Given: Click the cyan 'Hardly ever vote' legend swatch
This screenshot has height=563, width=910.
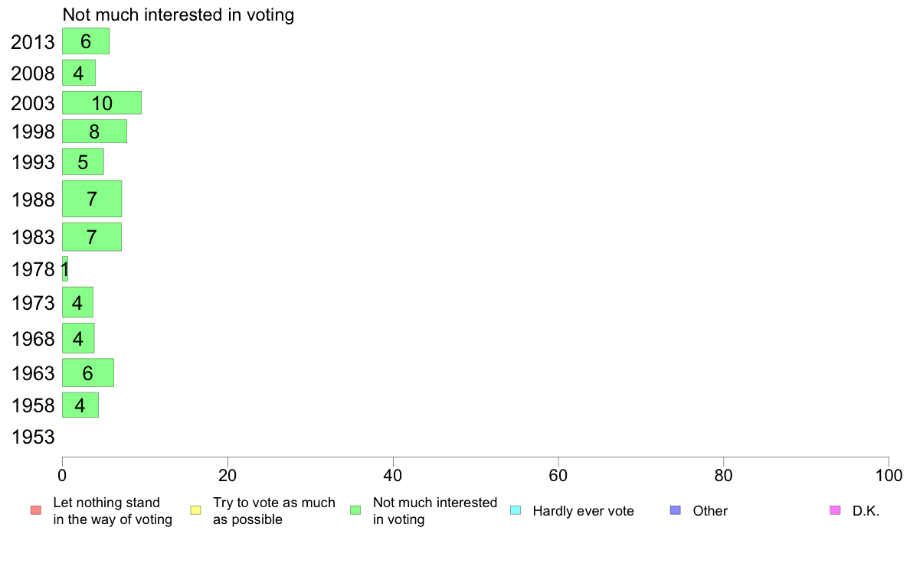Looking at the screenshot, I should (x=516, y=510).
